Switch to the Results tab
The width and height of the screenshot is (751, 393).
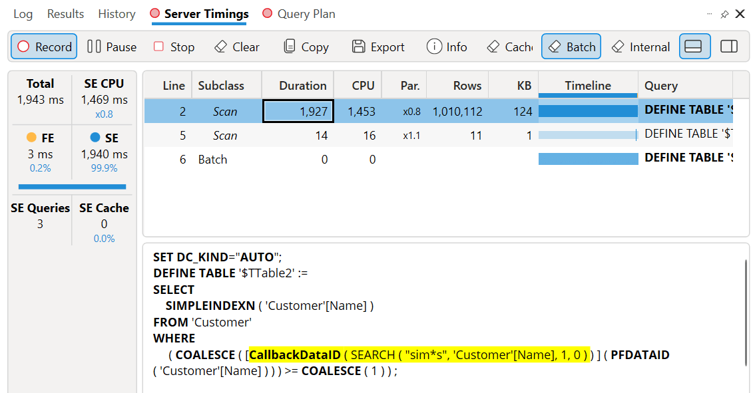(x=66, y=14)
